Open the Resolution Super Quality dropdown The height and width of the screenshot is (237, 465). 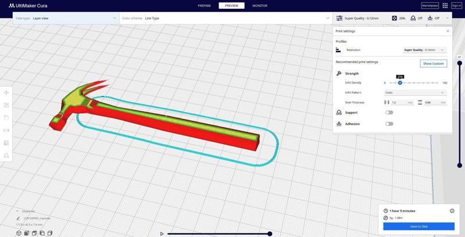click(424, 50)
